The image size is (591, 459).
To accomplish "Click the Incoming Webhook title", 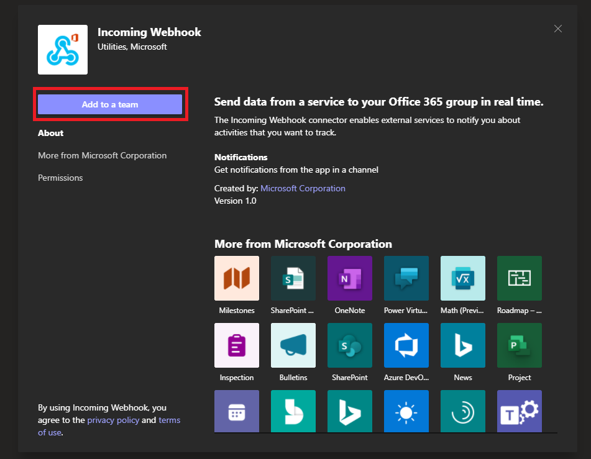I will 149,32.
